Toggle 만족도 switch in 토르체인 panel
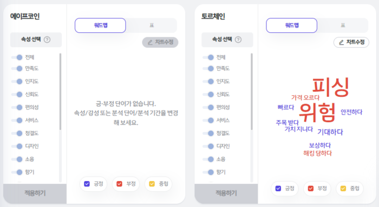Image resolution: width=379 pixels, height=207 pixels. (x=208, y=69)
